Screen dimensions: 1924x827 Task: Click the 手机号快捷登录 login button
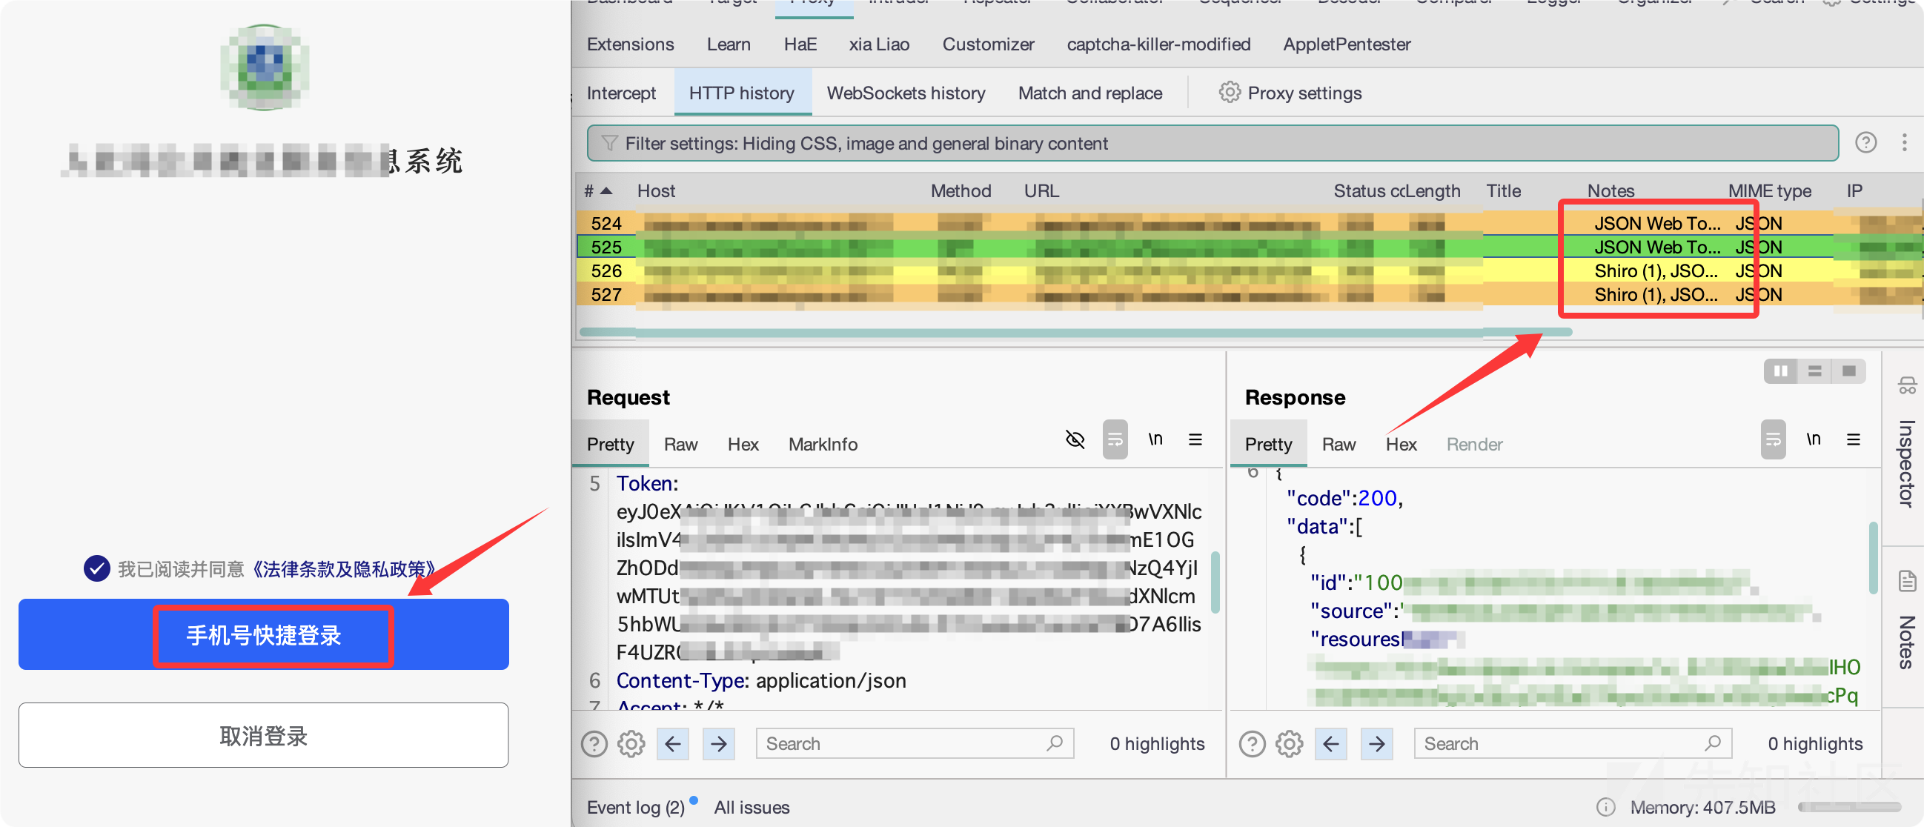click(264, 634)
